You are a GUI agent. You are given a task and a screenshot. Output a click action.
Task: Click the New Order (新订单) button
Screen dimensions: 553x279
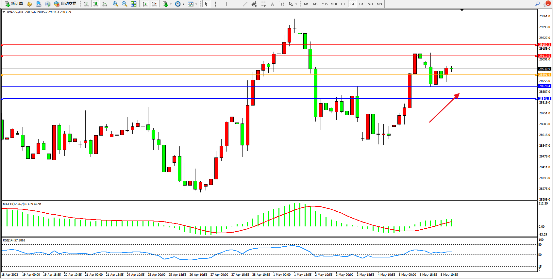click(14, 4)
